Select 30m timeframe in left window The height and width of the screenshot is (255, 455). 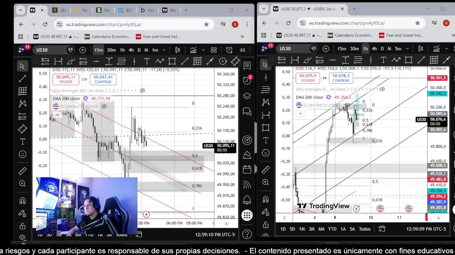[111, 50]
